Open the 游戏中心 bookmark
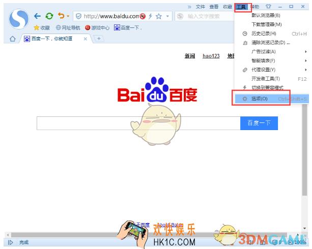 tap(97, 27)
